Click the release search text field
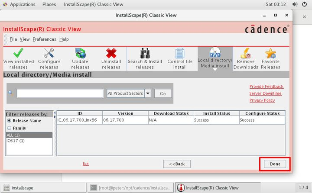This screenshot has width=312, height=193. [x=60, y=93]
